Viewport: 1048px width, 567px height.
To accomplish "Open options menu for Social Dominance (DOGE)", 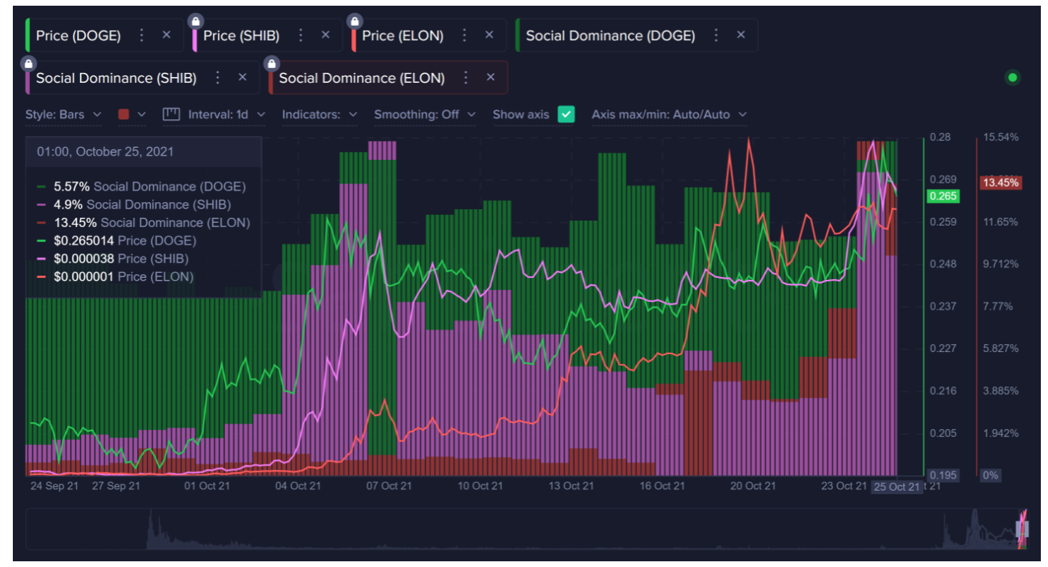I will point(716,35).
